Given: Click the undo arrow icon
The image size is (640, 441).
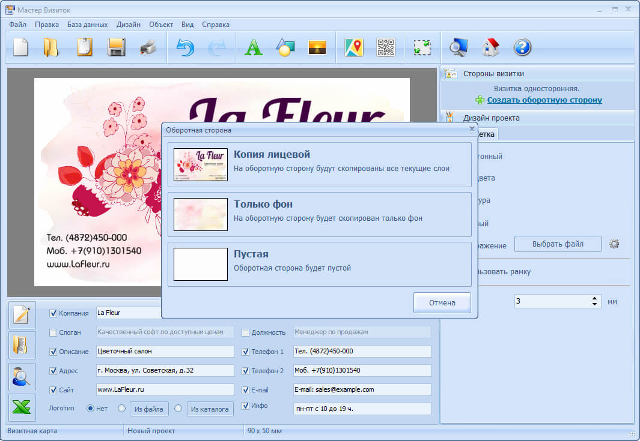Looking at the screenshot, I should click(185, 47).
